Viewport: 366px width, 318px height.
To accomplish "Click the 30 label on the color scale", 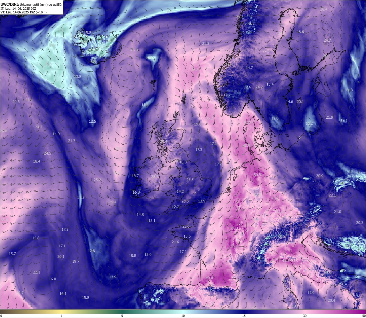I will pyautogui.click(x=305, y=316).
